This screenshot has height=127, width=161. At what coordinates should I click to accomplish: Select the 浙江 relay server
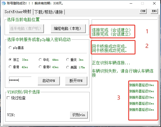click(10, 60)
